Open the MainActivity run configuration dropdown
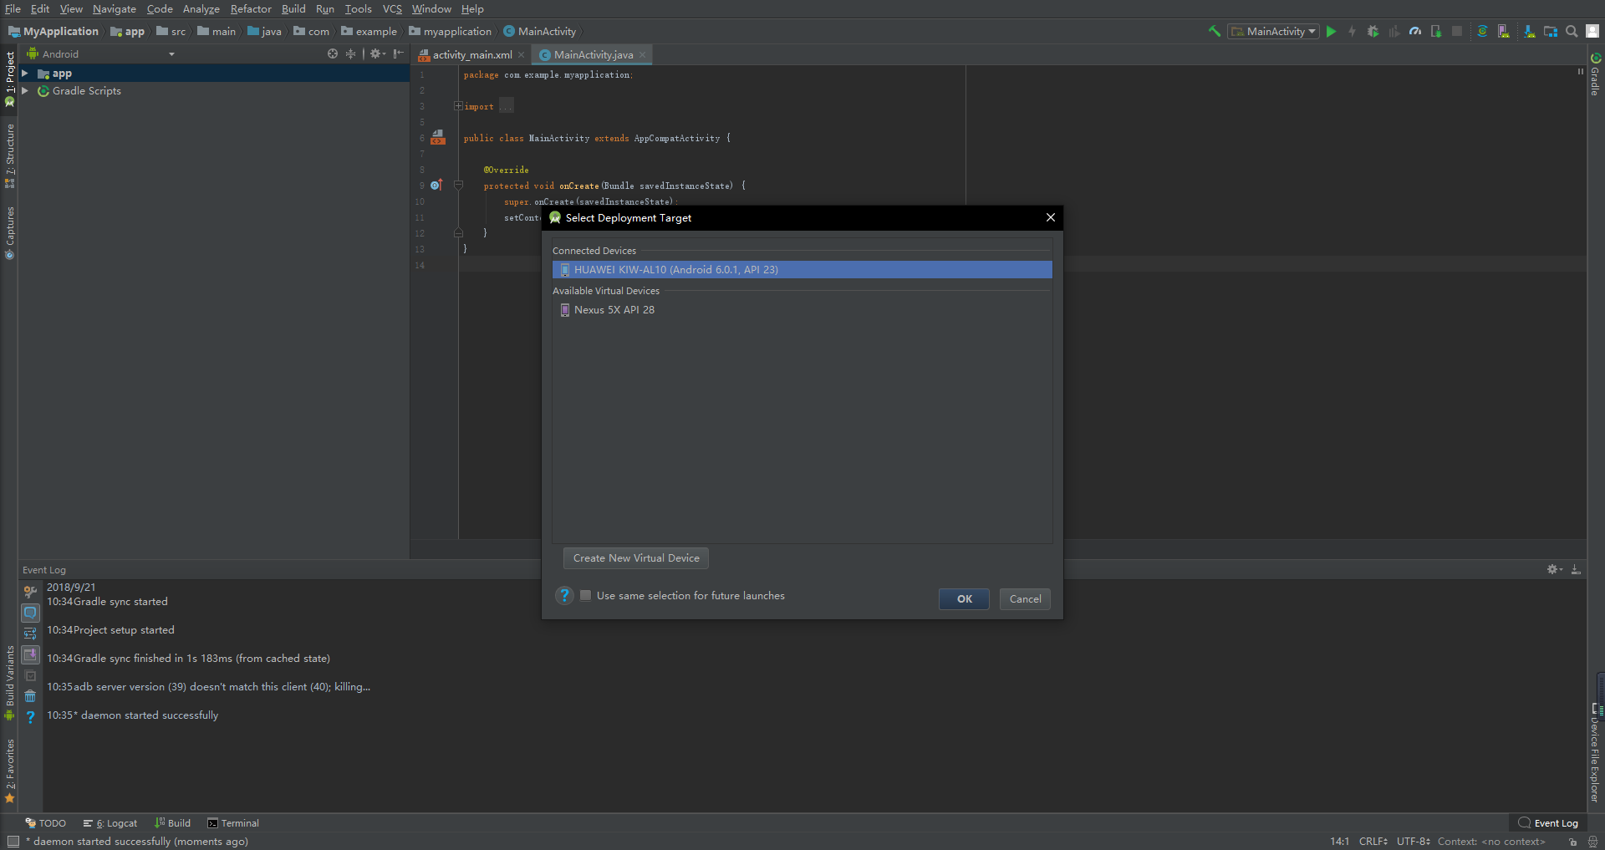The width and height of the screenshot is (1605, 850). pos(1273,31)
